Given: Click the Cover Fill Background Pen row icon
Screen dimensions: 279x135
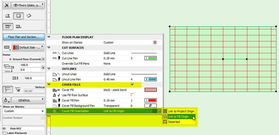Looking at the screenshot, I should pyautogui.click(x=56, y=106).
